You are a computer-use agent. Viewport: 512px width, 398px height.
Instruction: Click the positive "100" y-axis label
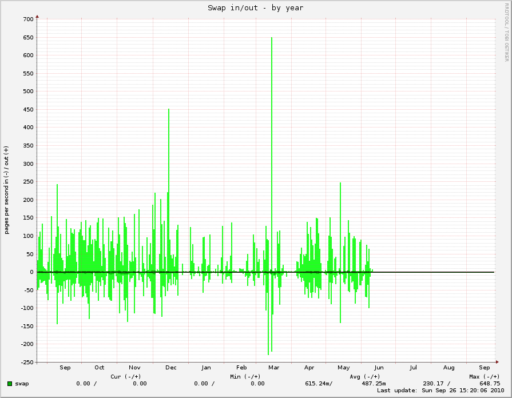pyautogui.click(x=29, y=236)
